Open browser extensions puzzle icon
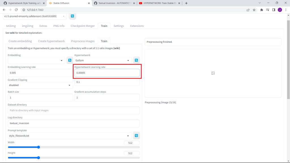 point(261,10)
